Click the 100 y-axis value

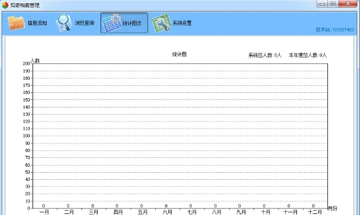(x=27, y=136)
